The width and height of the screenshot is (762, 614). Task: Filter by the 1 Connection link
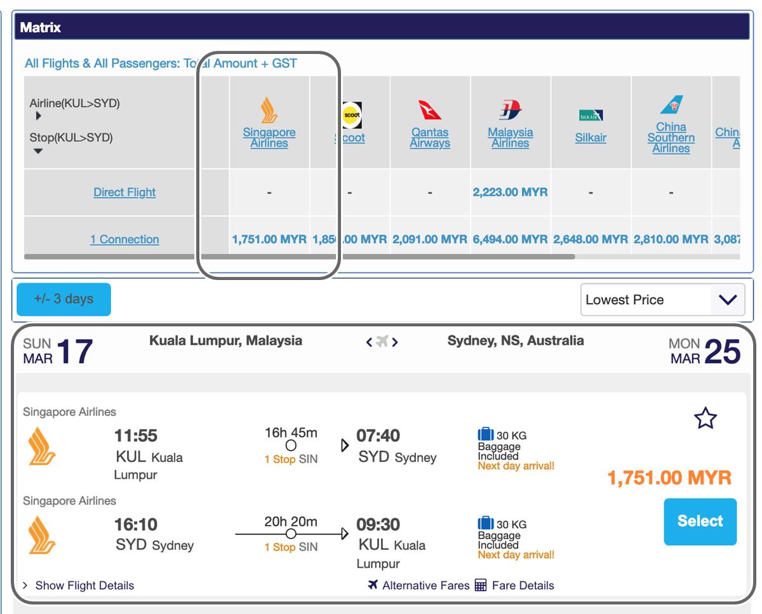coord(124,239)
